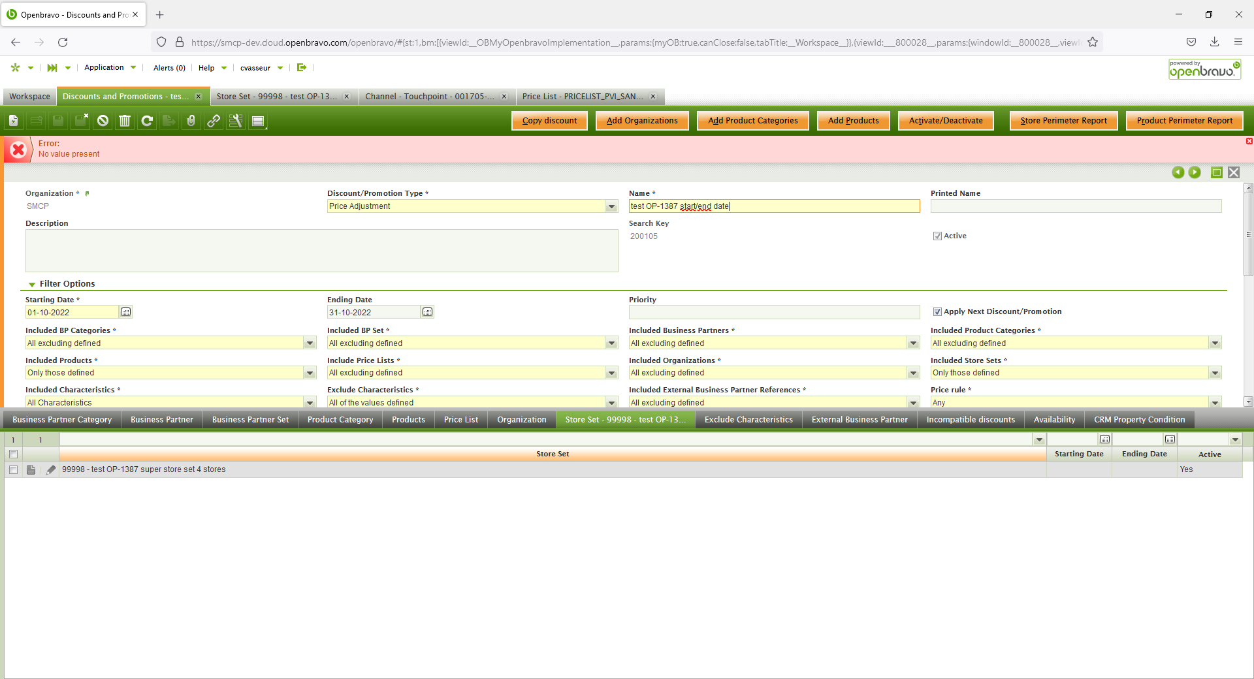Click Activate/Deactivate button
1254x679 pixels.
tap(946, 121)
